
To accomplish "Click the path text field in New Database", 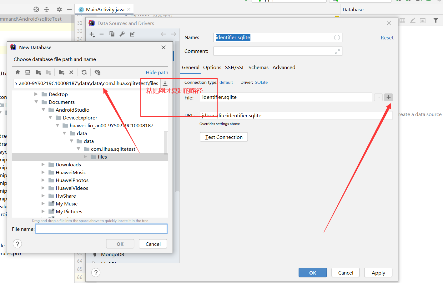I will coord(87,83).
